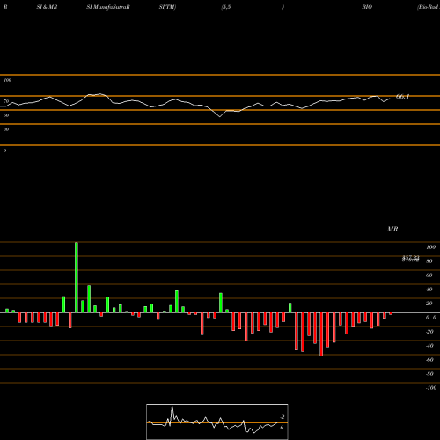Click the '(Bio-Rad' company name text
This screenshot has height=440, width=440.
tap(429, 7)
